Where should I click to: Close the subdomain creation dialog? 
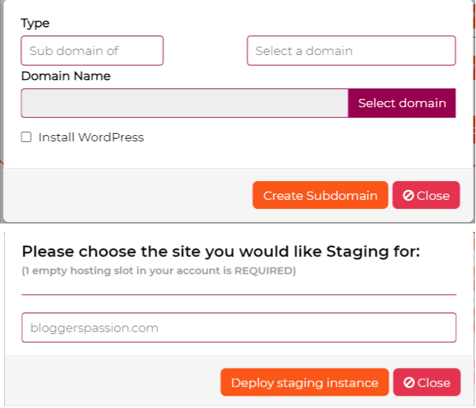click(426, 195)
